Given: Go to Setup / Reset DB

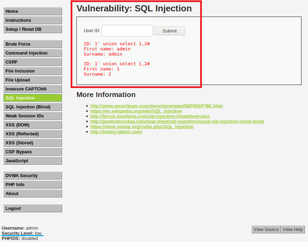Looking at the screenshot, I should [33, 29].
